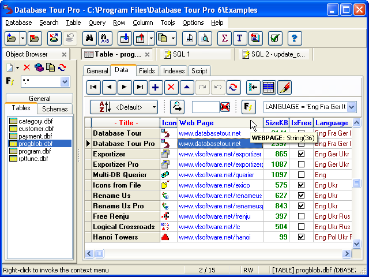Image resolution: width=369 pixels, height=277 pixels.
Task: Click the Language column header
Action: pyautogui.click(x=333, y=123)
